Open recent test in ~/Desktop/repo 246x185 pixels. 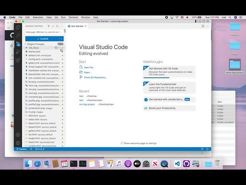pos(81,100)
